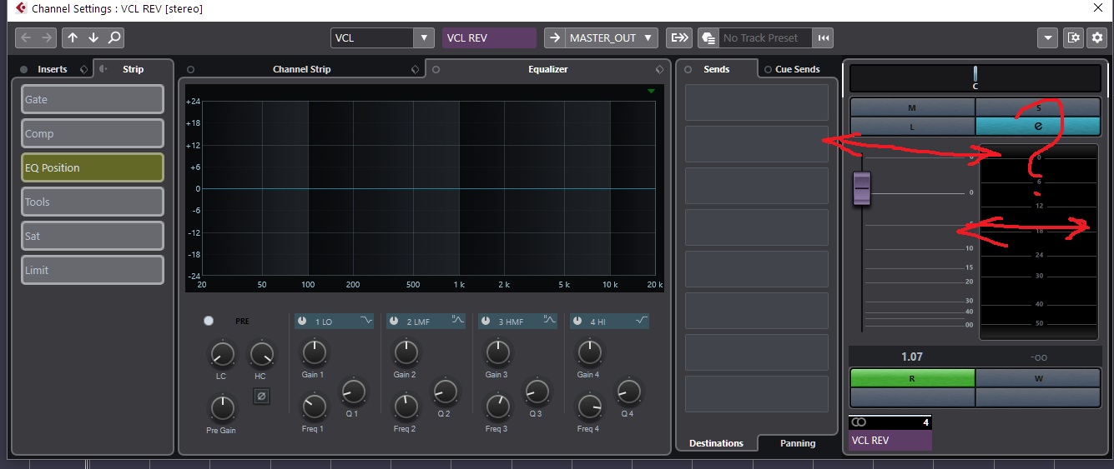
Task: Bypass the Cue Sends section
Action: click(768, 69)
